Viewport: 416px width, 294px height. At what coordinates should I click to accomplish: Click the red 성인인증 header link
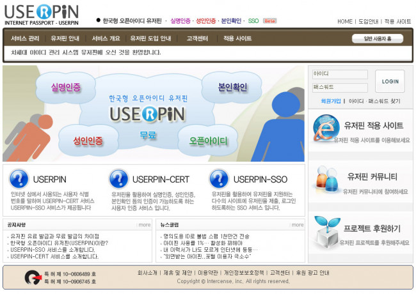pos(205,20)
